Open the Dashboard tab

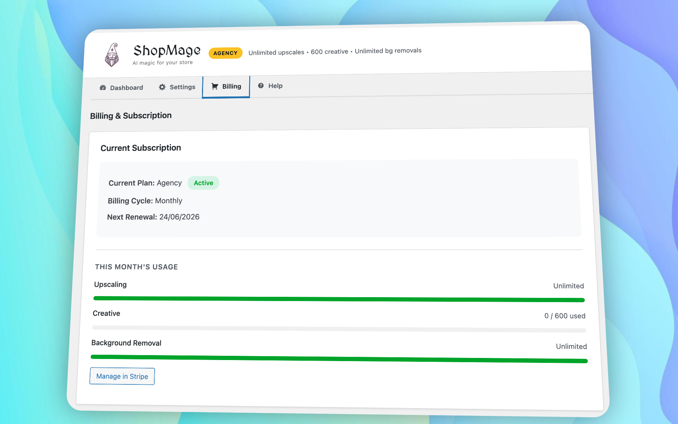tap(121, 88)
